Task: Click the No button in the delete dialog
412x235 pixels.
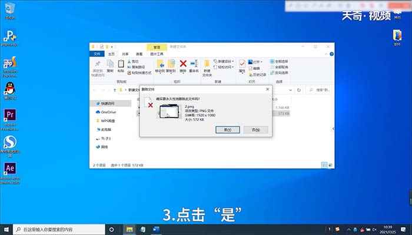Action: 255,130
